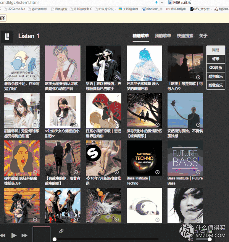Open '提神醒脑 疯狂抖腿魔性摇头.GIF' title

(21, 181)
